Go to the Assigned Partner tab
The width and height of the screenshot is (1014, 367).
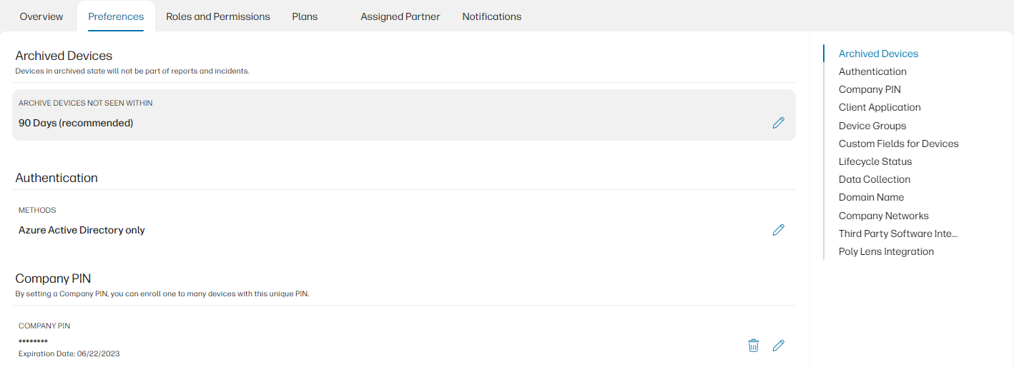point(400,16)
